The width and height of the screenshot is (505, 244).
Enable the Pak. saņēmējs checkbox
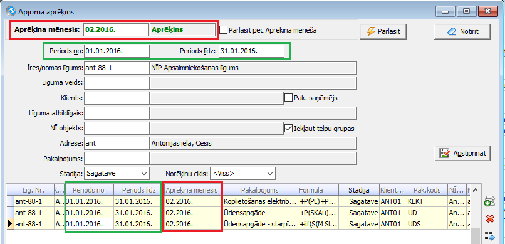click(x=289, y=98)
